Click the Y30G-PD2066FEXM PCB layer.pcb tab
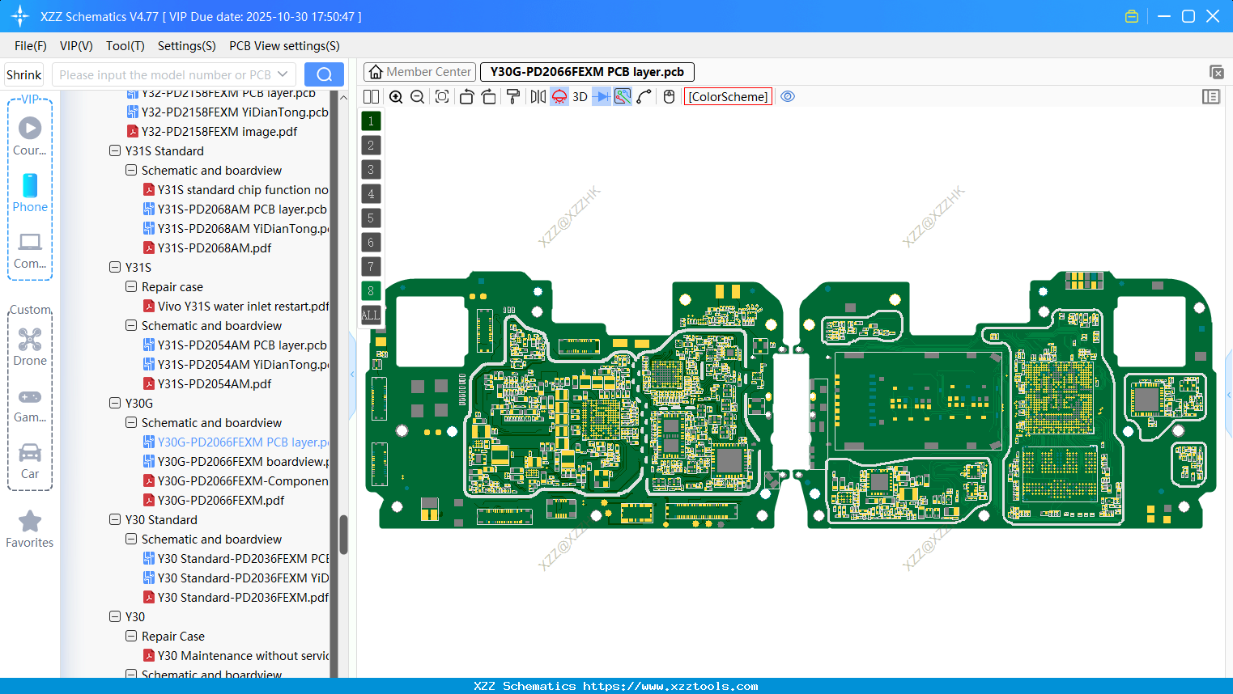Image resolution: width=1233 pixels, height=694 pixels. point(587,71)
